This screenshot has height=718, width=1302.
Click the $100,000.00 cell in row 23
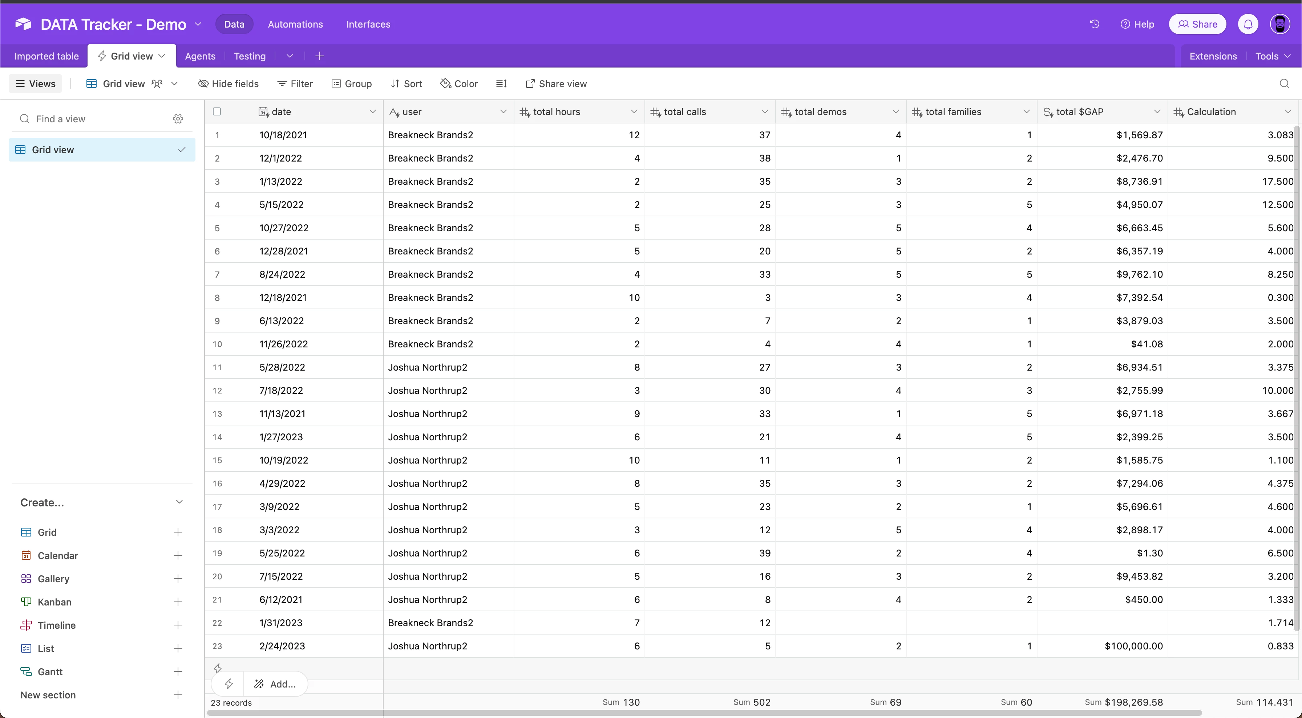click(1102, 646)
